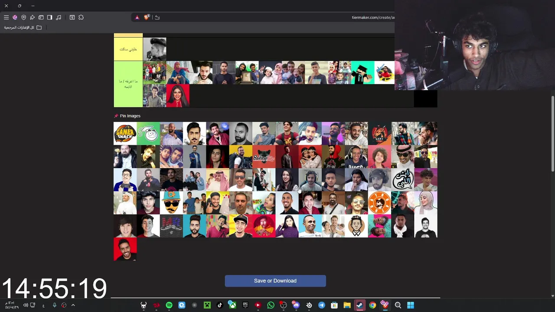
Task: Open Google Chrome from the taskbar
Action: click(x=372, y=305)
